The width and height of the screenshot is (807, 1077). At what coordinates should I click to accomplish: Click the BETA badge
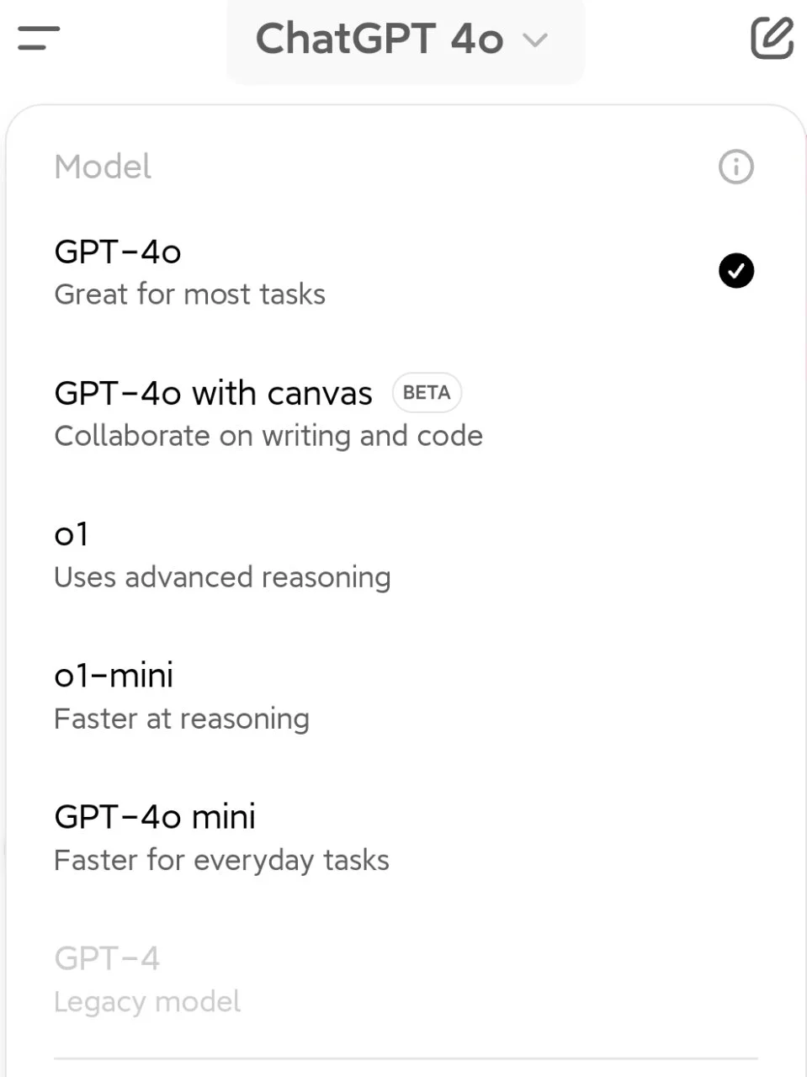(427, 392)
